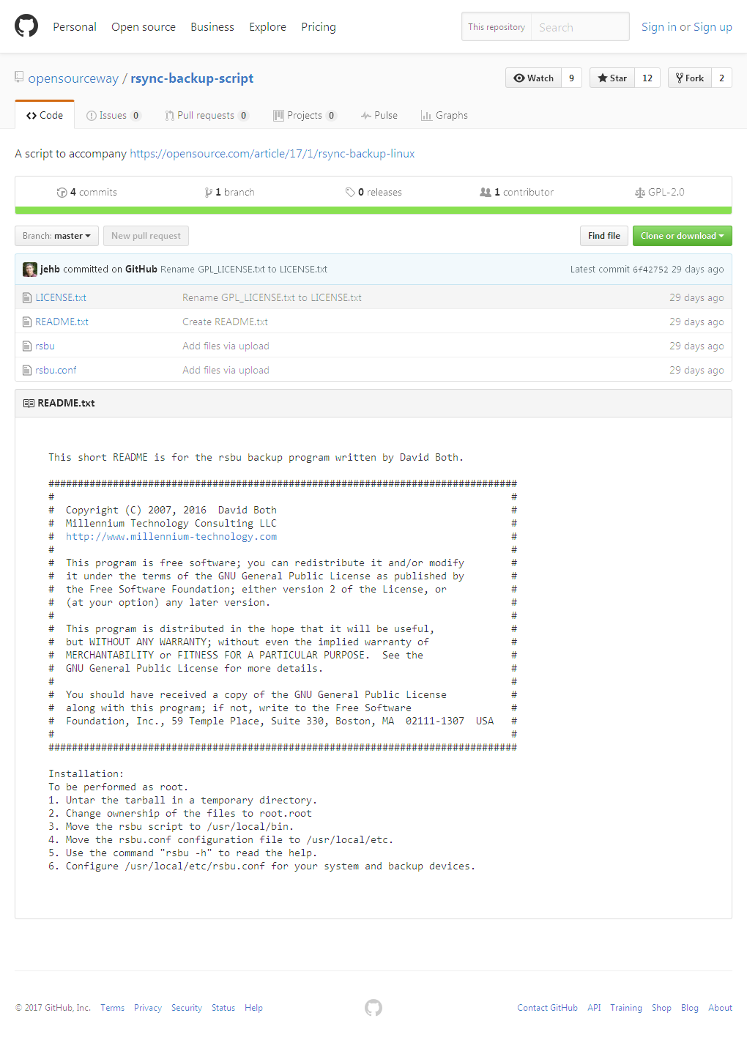Open the GPL-2.0 license link
Image resolution: width=747 pixels, height=1043 pixels.
(x=660, y=193)
